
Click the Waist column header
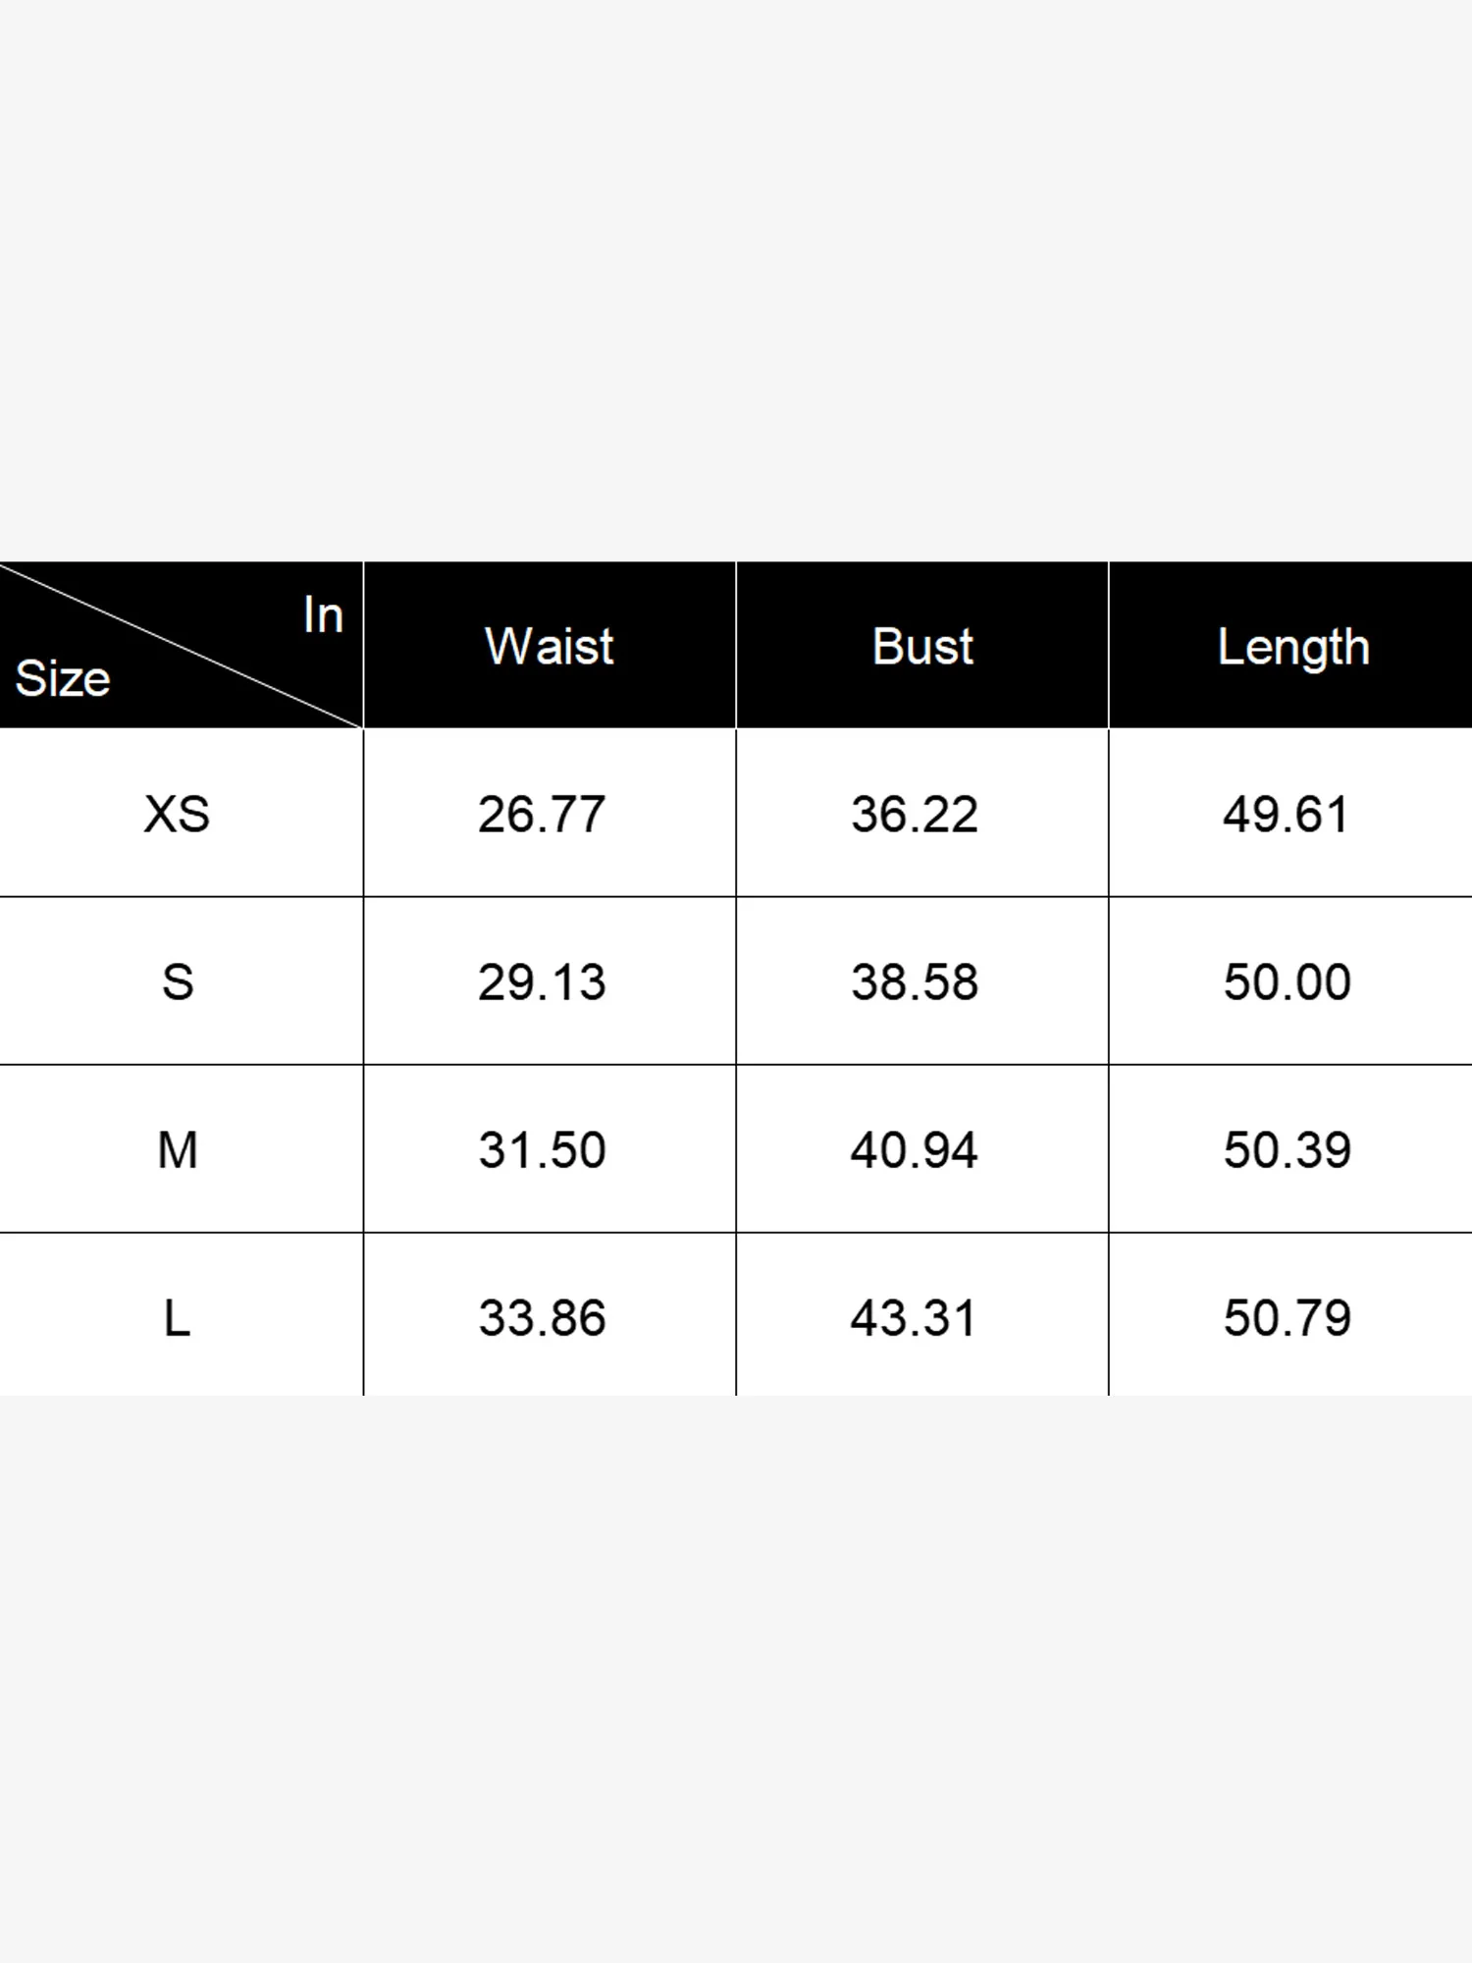click(550, 647)
